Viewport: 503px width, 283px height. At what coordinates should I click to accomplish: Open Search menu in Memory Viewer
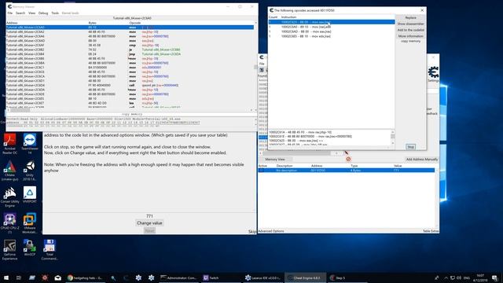point(20,13)
